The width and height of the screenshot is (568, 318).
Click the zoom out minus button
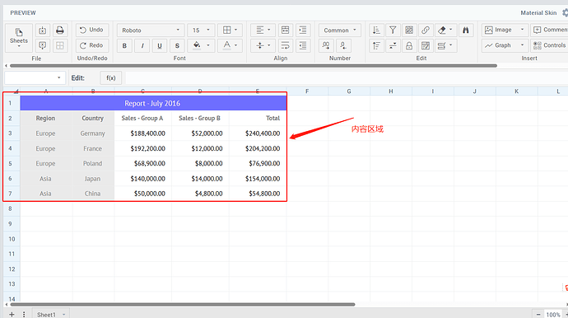point(538,315)
